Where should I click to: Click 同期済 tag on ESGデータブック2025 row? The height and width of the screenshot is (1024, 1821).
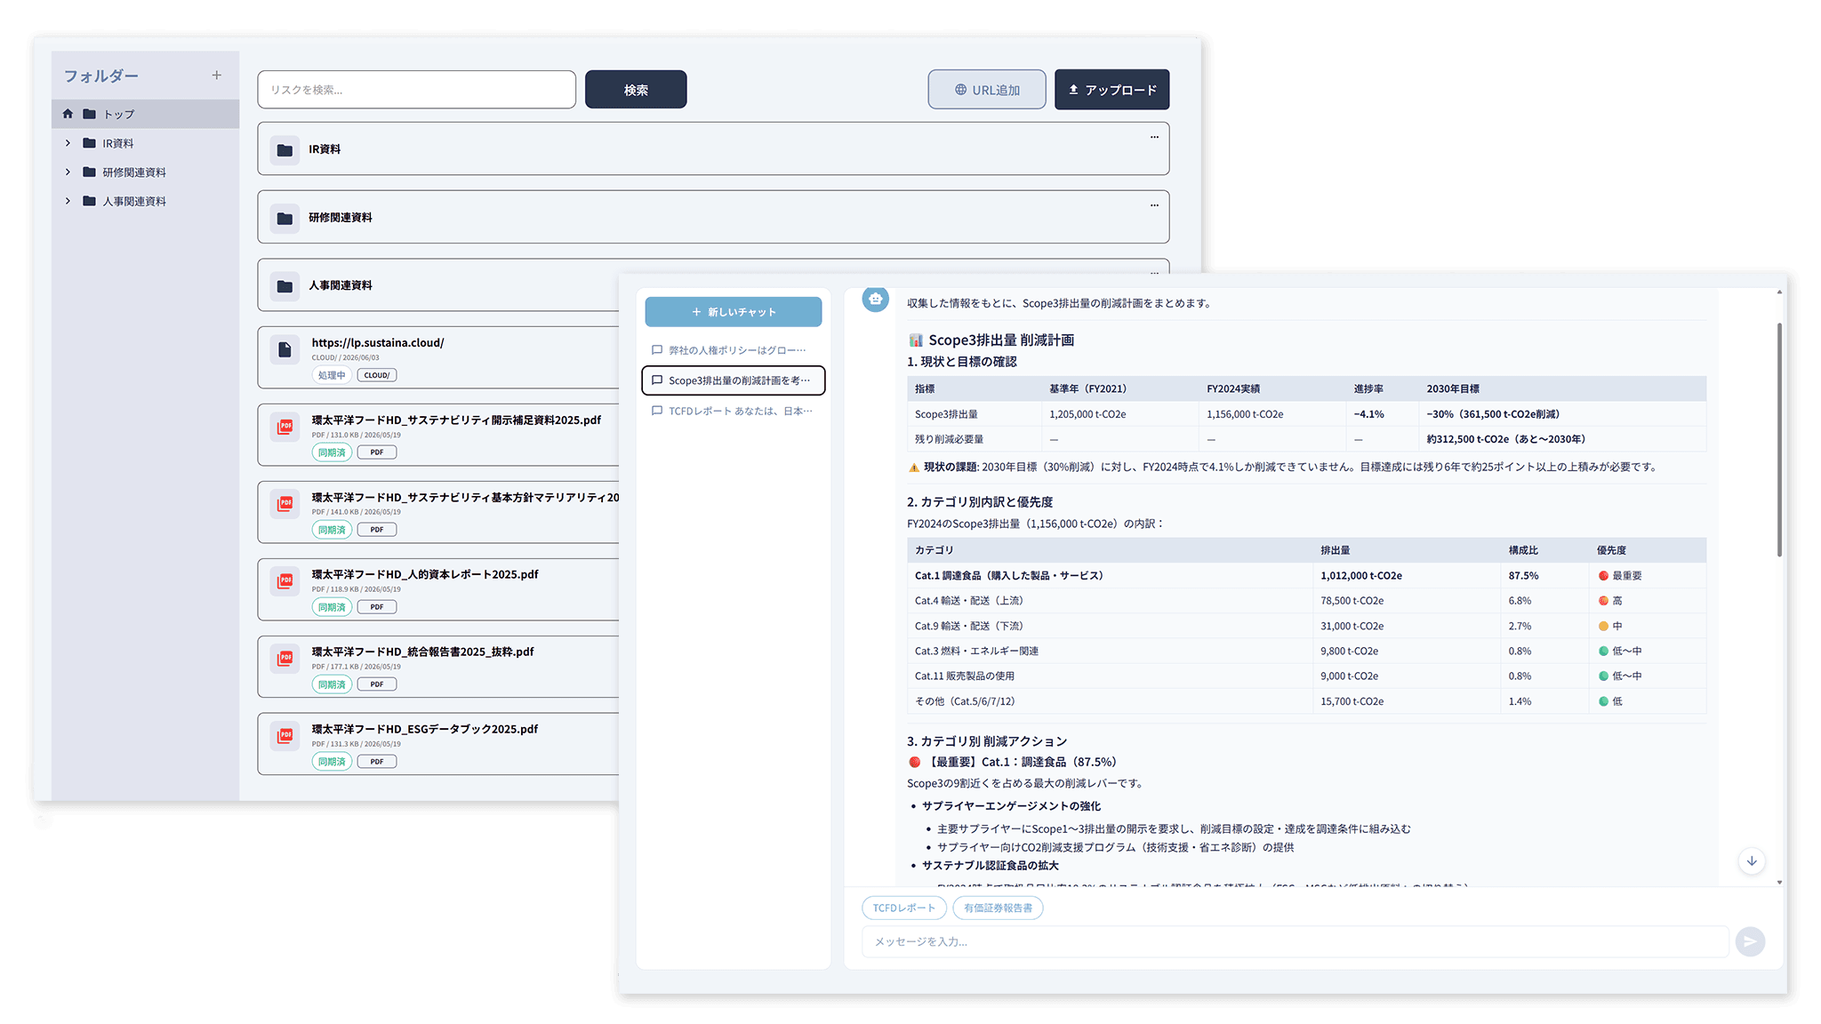[332, 762]
